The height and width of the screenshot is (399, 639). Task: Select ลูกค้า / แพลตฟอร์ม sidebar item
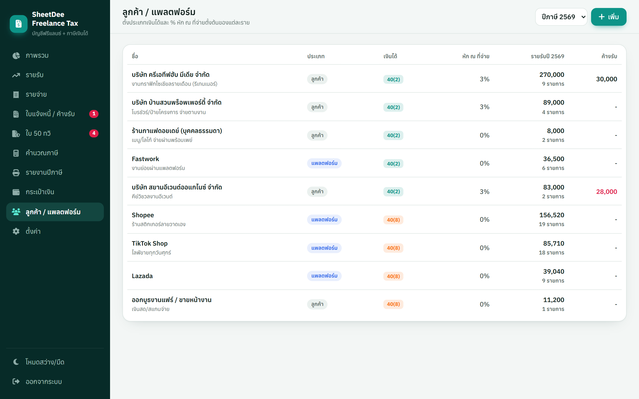(55, 212)
